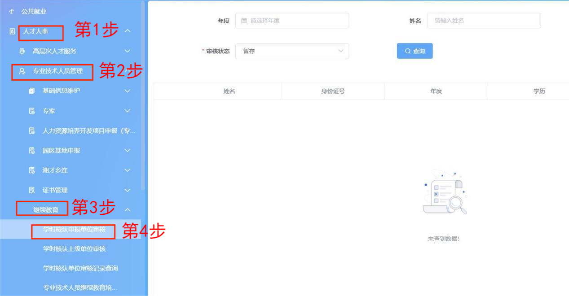Open the 审核状态 dropdown
The height and width of the screenshot is (296, 569).
(x=292, y=51)
